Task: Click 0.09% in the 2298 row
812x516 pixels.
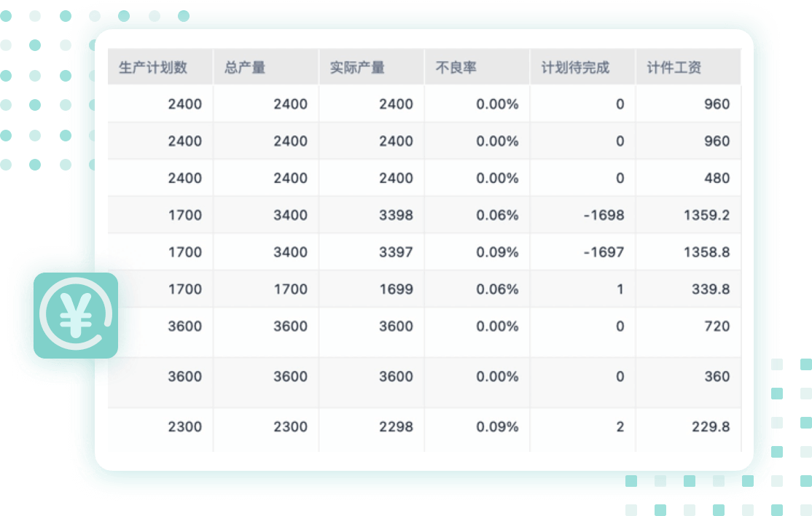Action: pyautogui.click(x=477, y=429)
